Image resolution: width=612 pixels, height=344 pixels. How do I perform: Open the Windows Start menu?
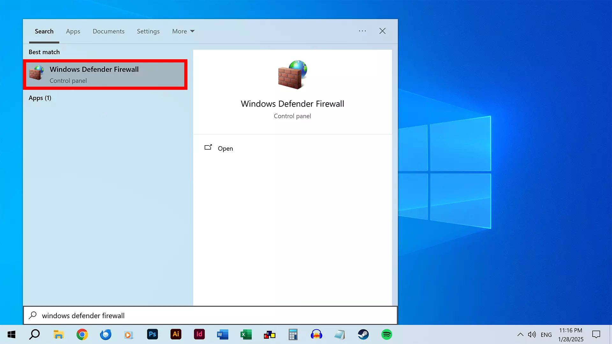(11, 334)
